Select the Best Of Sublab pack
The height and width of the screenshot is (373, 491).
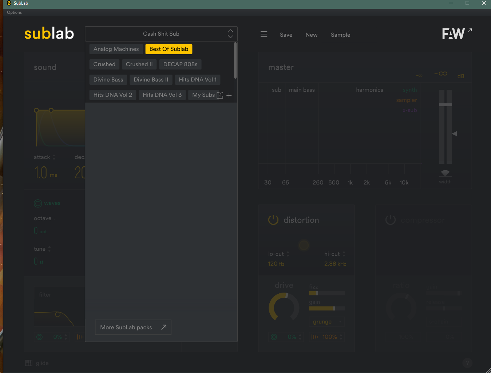click(x=169, y=49)
